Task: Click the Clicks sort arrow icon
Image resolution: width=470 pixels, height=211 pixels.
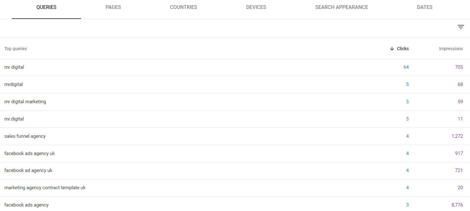Action: tap(392, 49)
